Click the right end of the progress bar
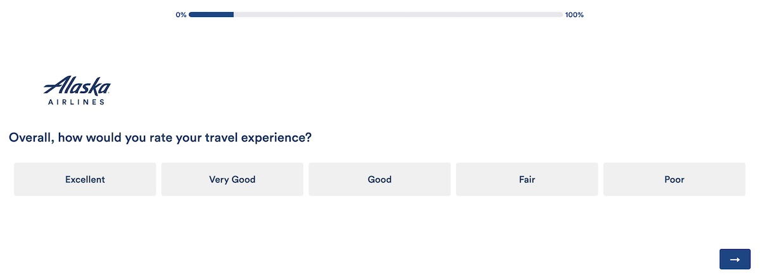This screenshot has width=760, height=275. (x=561, y=15)
